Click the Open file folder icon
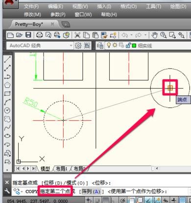Image resolution: width=191 pixels, height=203 pixels. tap(19, 35)
